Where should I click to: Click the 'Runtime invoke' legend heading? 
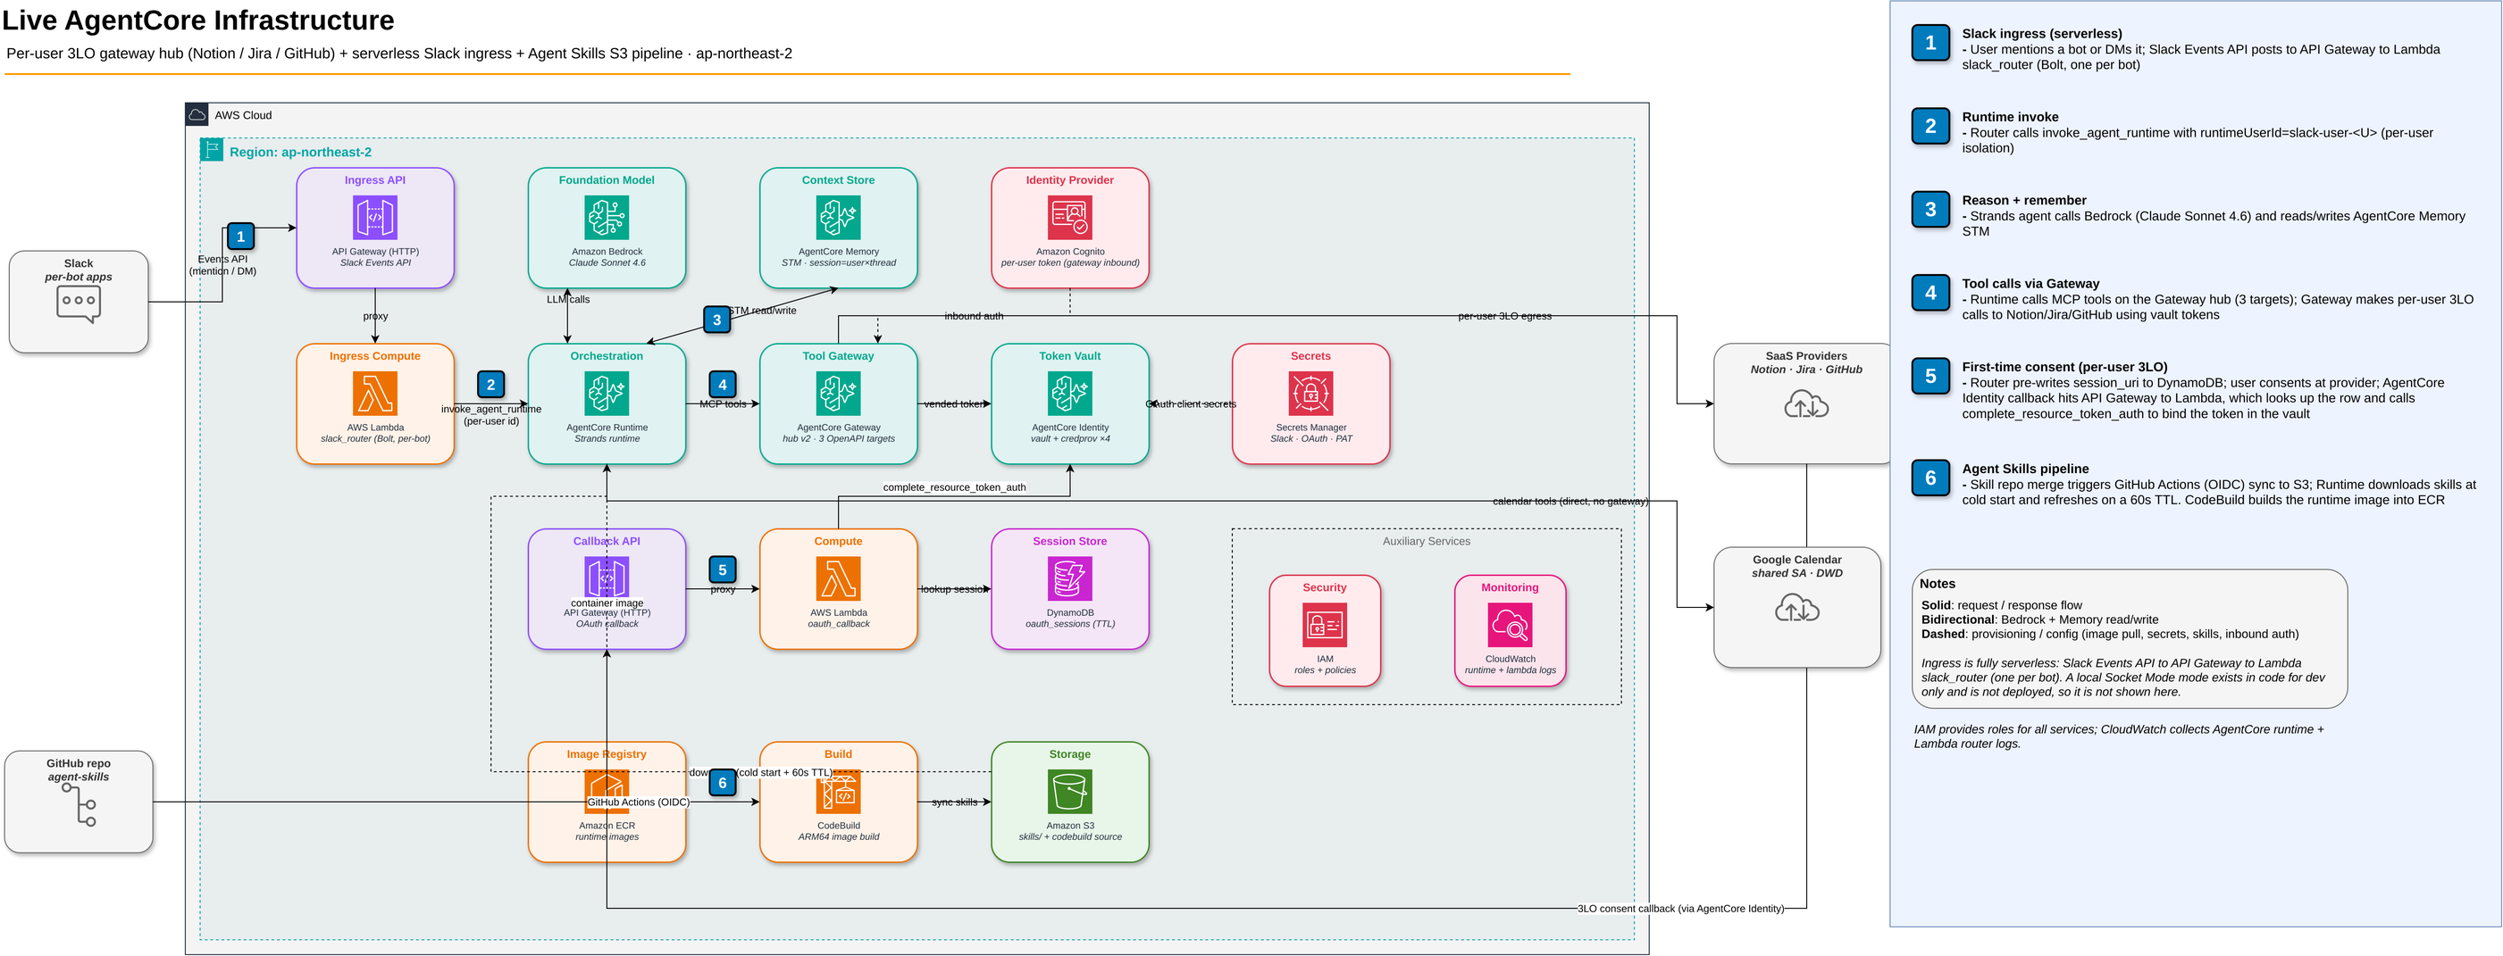tap(2009, 116)
